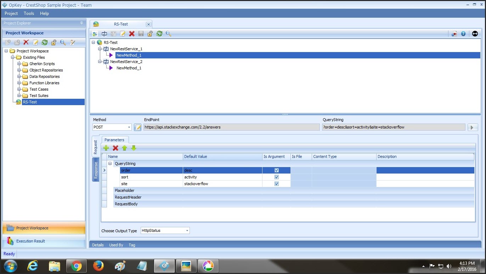Open the Tools menu
Image resolution: width=486 pixels, height=274 pixels.
(29, 13)
